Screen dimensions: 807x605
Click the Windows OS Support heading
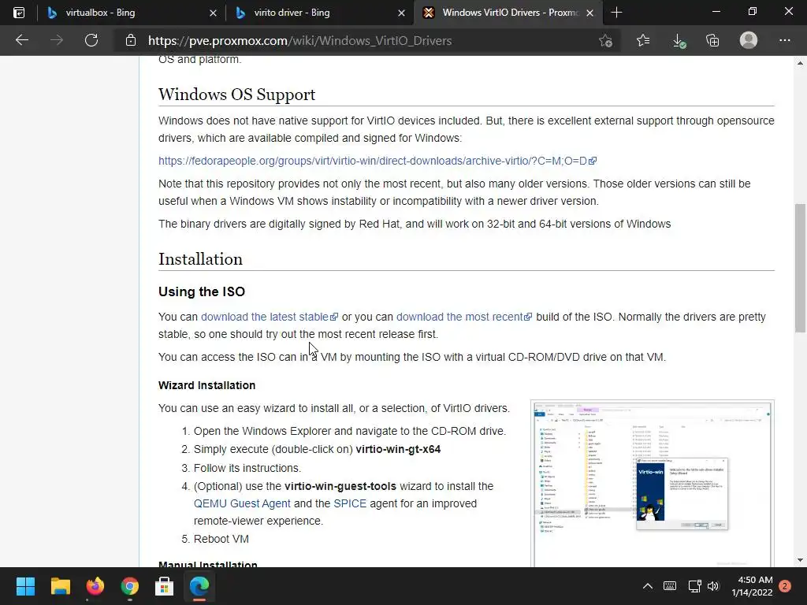(236, 95)
